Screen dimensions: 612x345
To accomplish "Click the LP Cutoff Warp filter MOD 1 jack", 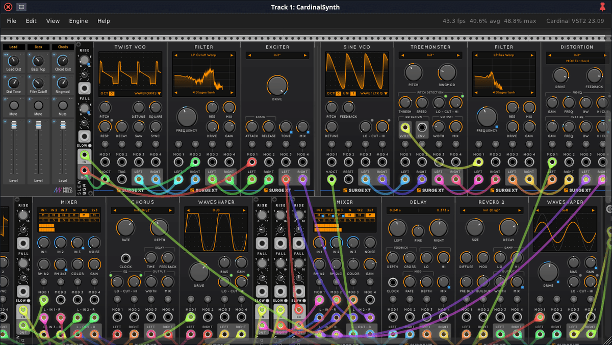I will click(178, 162).
